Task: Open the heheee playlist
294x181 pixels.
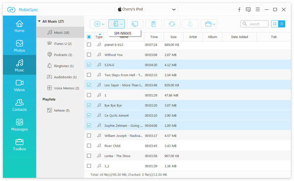Action: (x=60, y=110)
